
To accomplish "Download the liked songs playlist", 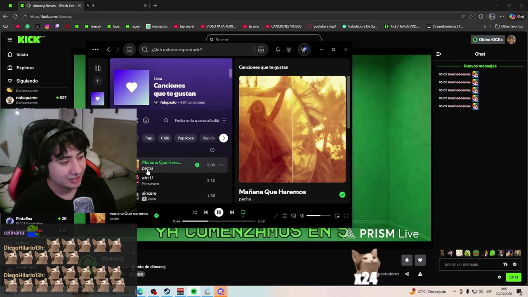I will [x=146, y=120].
